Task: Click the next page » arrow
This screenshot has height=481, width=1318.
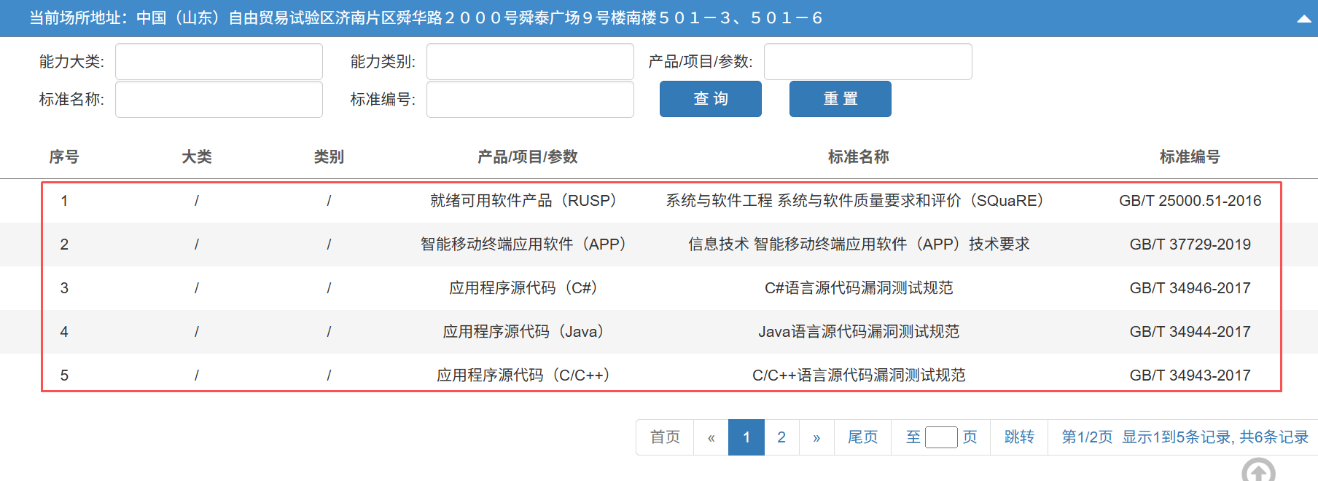Action: pos(816,437)
